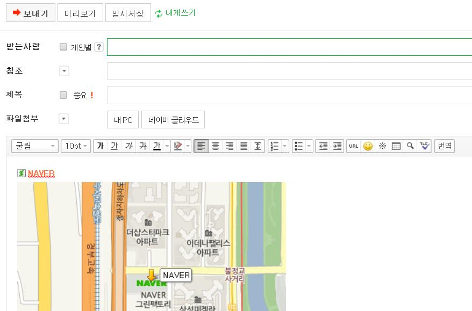Toggle bold text formatting
The image size is (472, 311).
pyautogui.click(x=100, y=146)
